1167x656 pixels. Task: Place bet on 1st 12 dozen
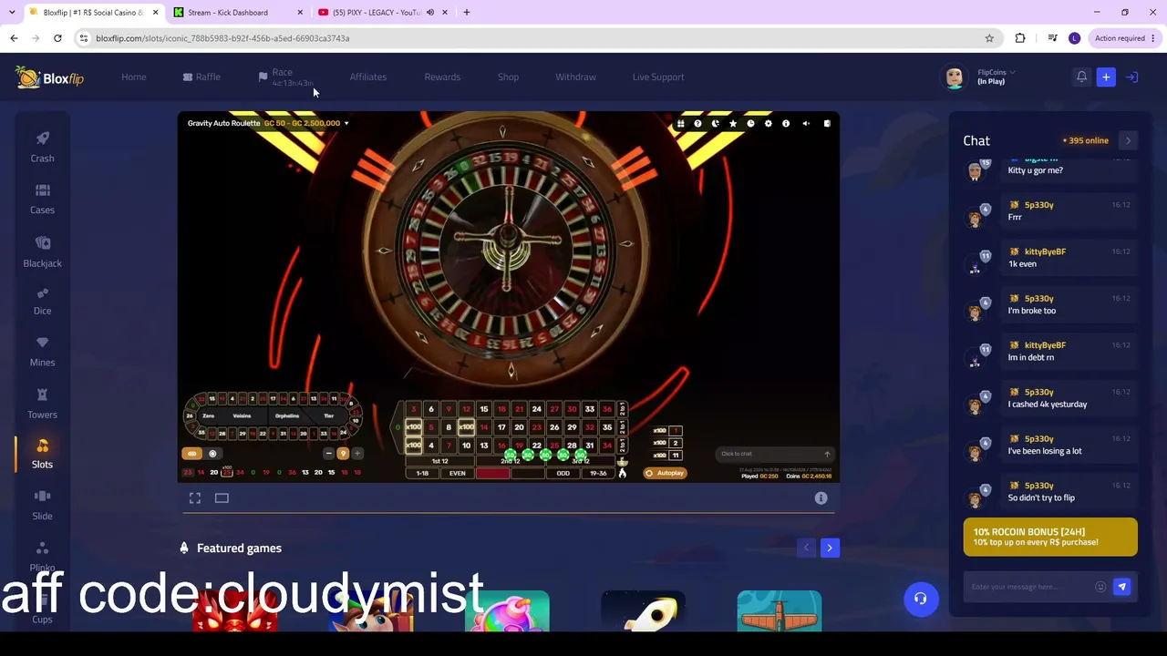(x=440, y=461)
